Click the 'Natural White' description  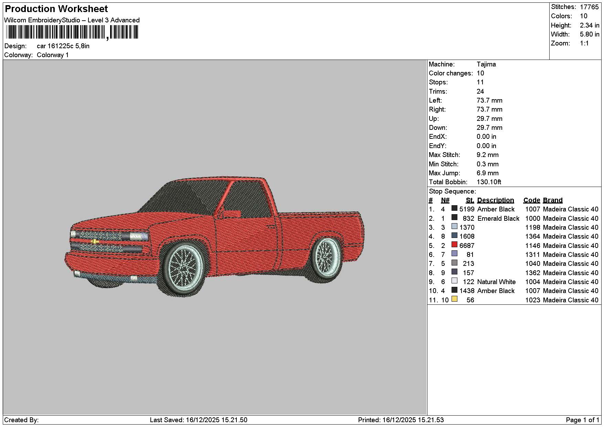click(x=496, y=282)
